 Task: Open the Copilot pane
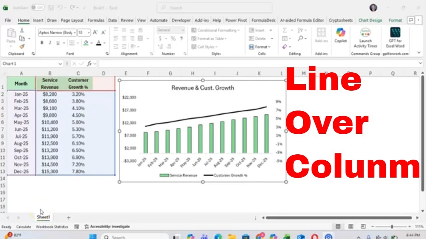click(340, 36)
